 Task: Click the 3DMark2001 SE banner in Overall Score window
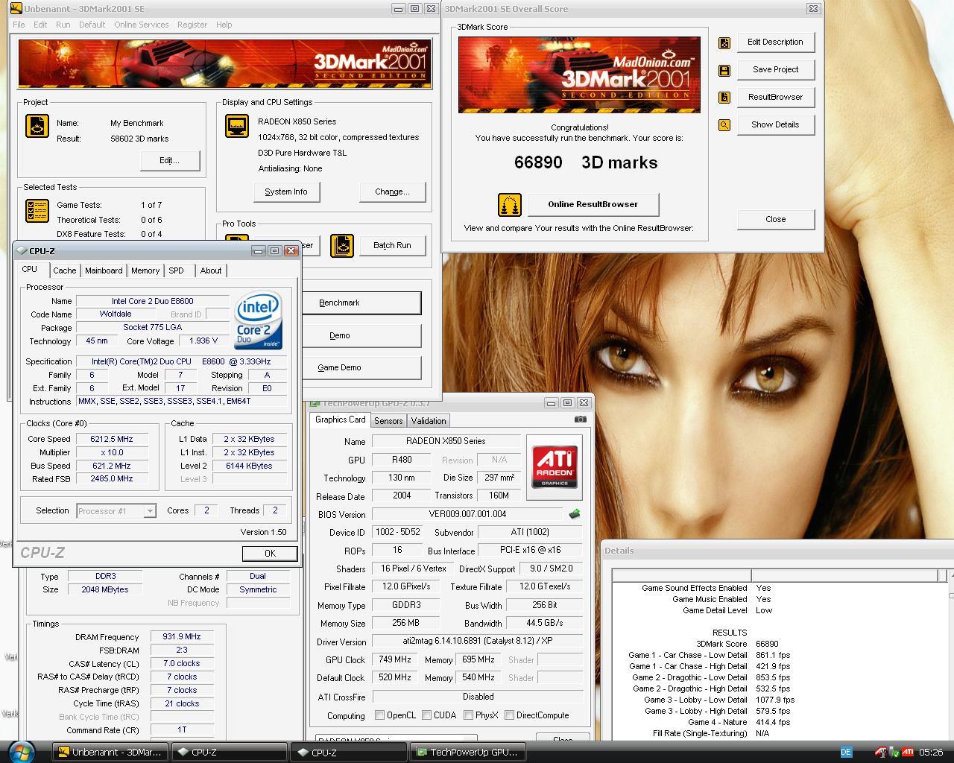point(579,75)
